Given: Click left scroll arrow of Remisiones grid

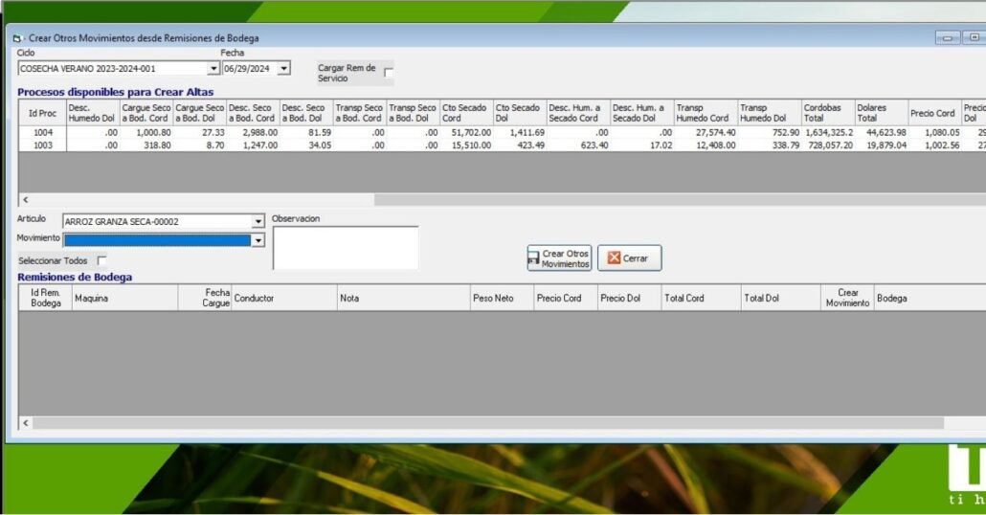Looking at the screenshot, I should pos(25,423).
